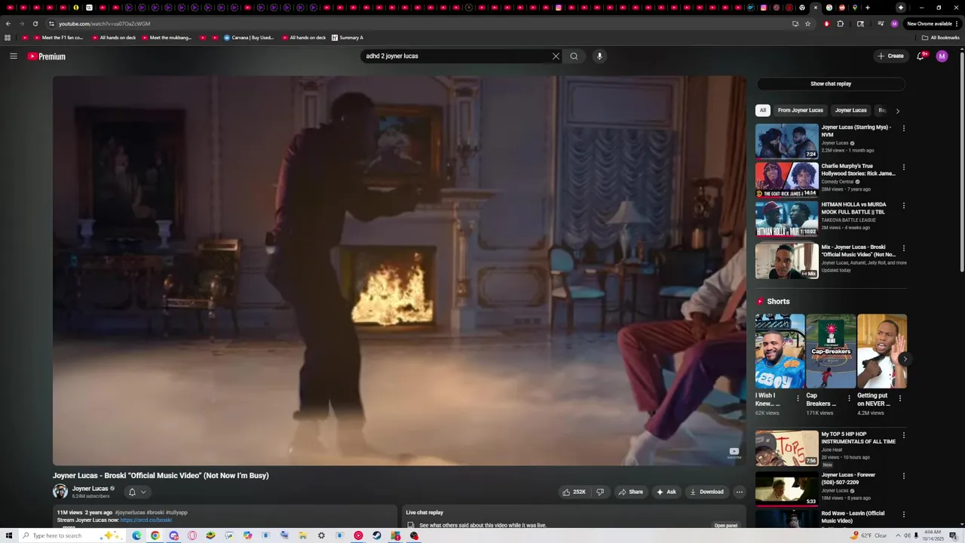Open the I Wish I Knew short
Screen dimensions: 965x543
780,351
